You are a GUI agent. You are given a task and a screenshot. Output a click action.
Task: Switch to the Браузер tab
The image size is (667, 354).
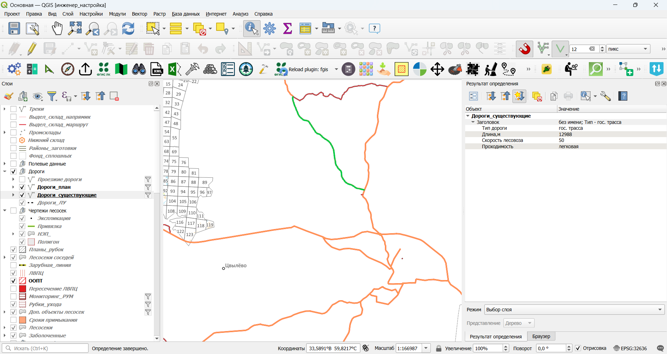(x=541, y=336)
